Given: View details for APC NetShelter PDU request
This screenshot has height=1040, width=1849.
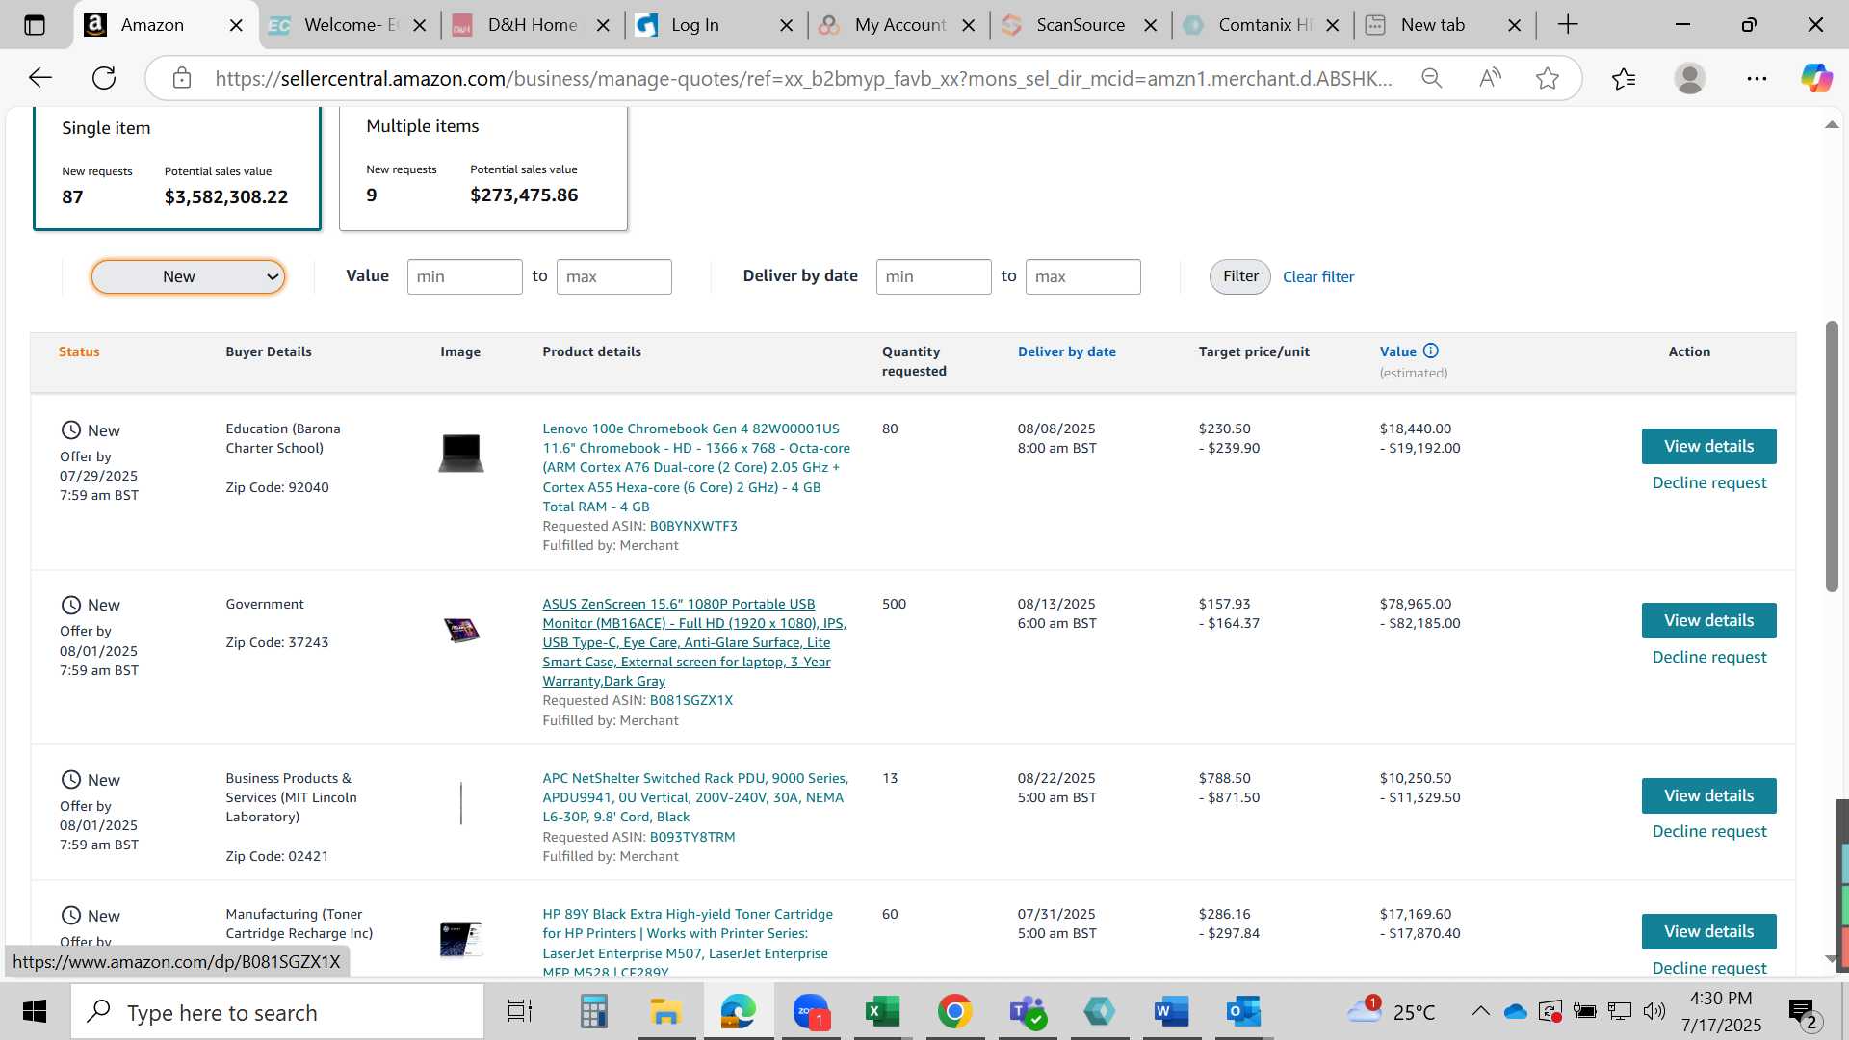Looking at the screenshot, I should tap(1708, 796).
